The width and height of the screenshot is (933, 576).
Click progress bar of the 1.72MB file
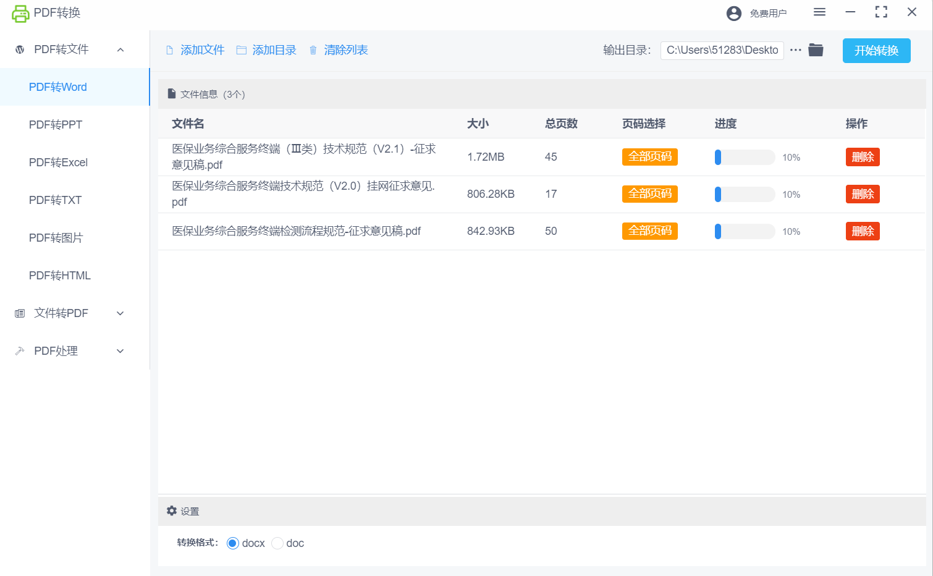(745, 158)
